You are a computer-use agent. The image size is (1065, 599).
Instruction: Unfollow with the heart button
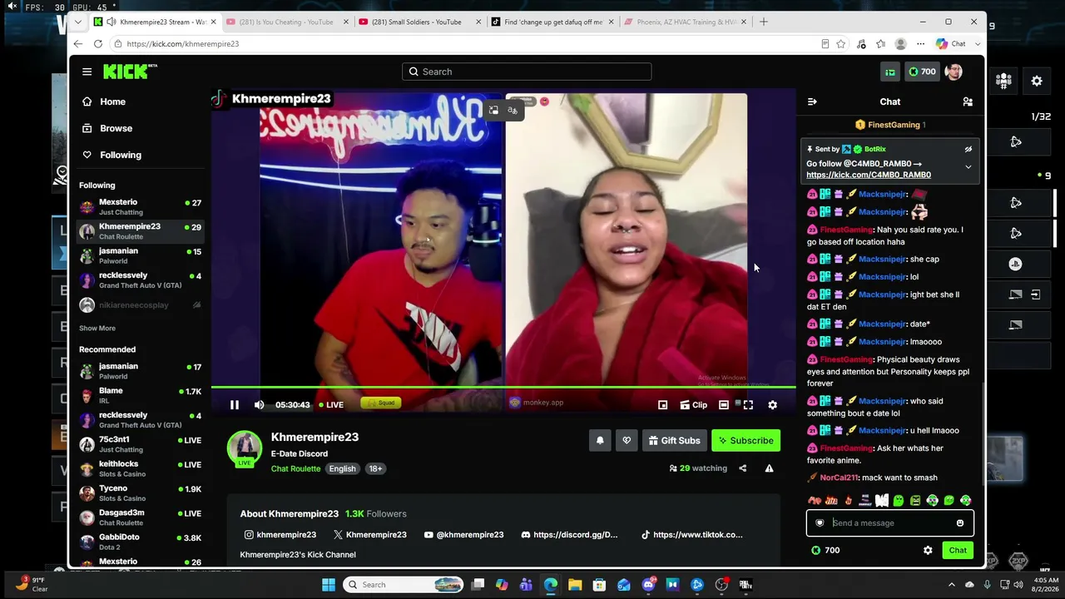point(627,441)
